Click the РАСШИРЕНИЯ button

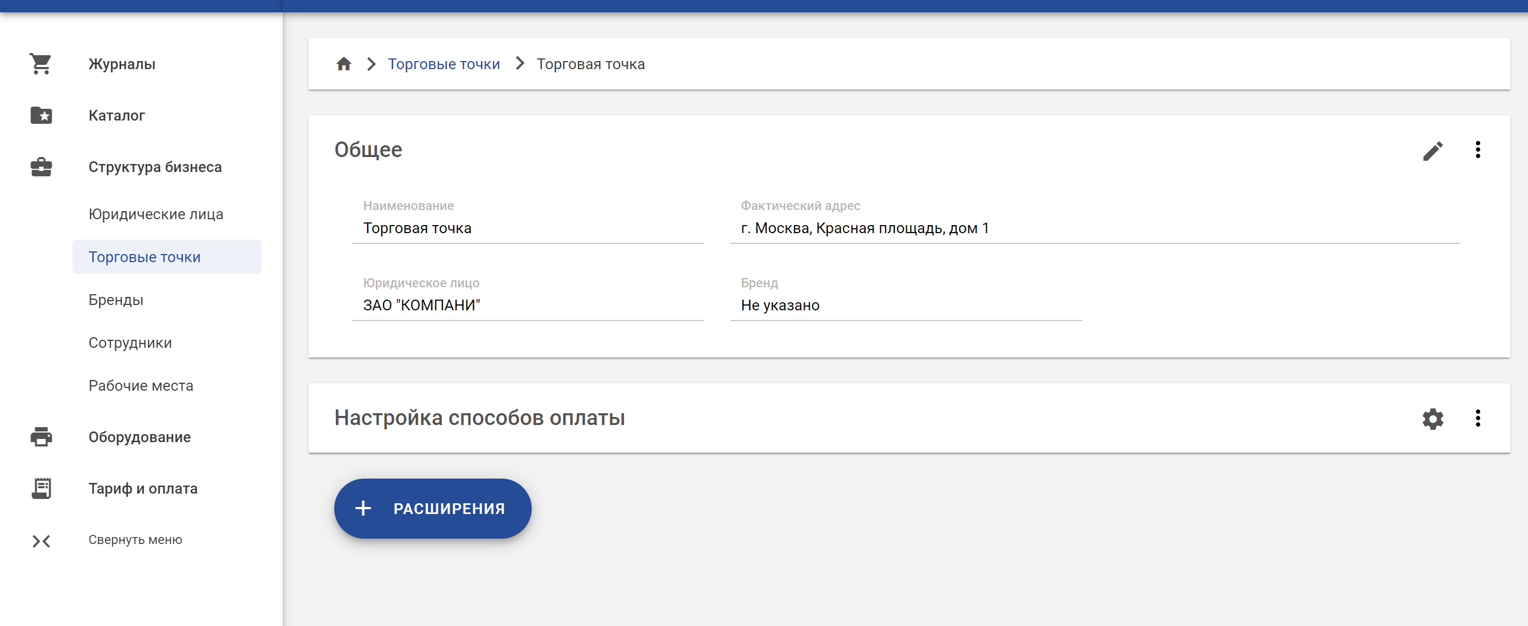coord(432,508)
